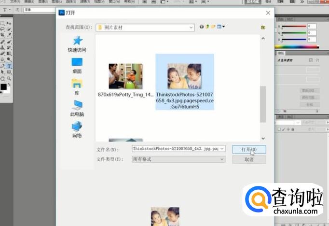
Task: Select the Dodge tool
Action: (x=9, y=59)
